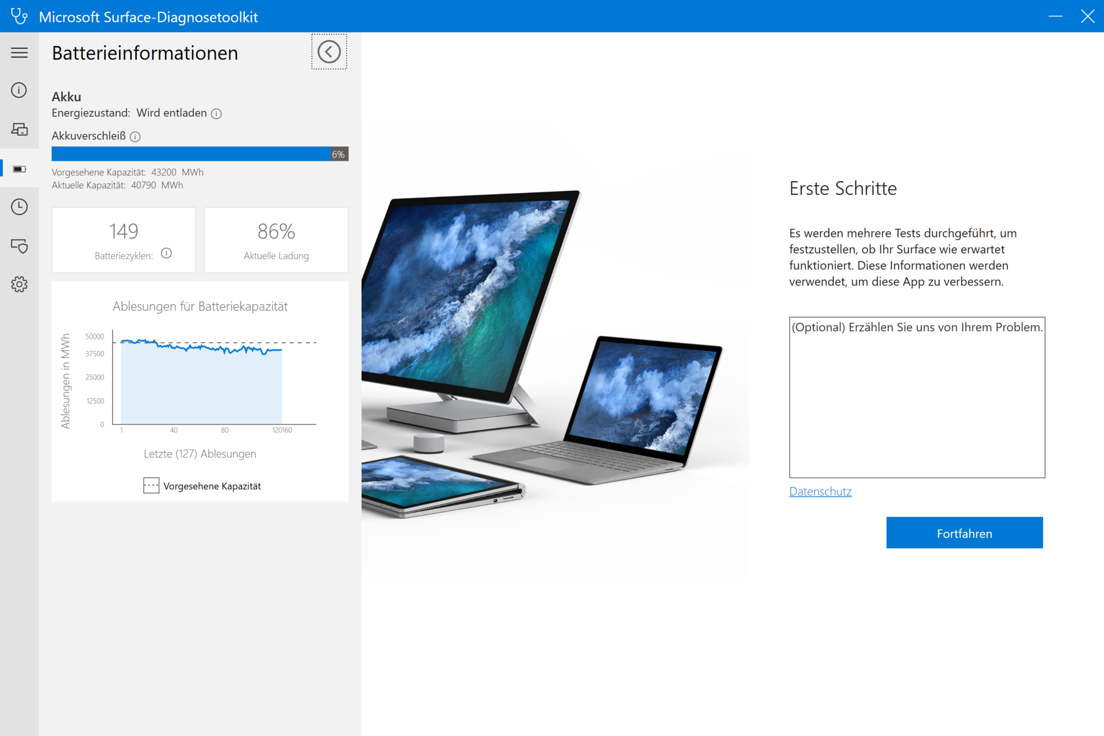
Task: Open the device protection shield icon
Action: coord(19,246)
